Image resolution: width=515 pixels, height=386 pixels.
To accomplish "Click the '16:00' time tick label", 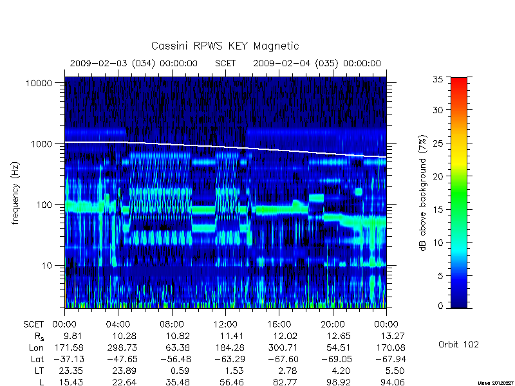I will click(279, 324).
